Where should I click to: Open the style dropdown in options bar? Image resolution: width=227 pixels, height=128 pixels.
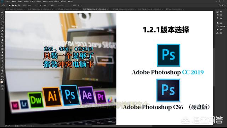click(32, 6)
